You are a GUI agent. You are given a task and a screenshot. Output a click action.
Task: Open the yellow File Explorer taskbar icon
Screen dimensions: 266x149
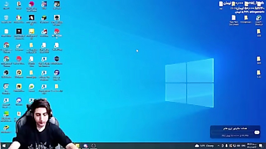tap(77, 146)
